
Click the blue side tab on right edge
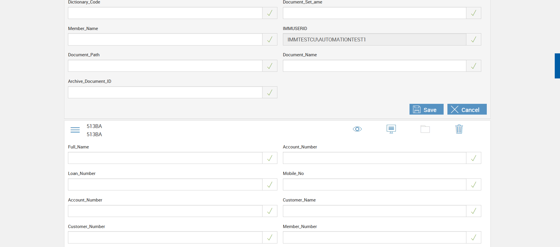tap(557, 66)
